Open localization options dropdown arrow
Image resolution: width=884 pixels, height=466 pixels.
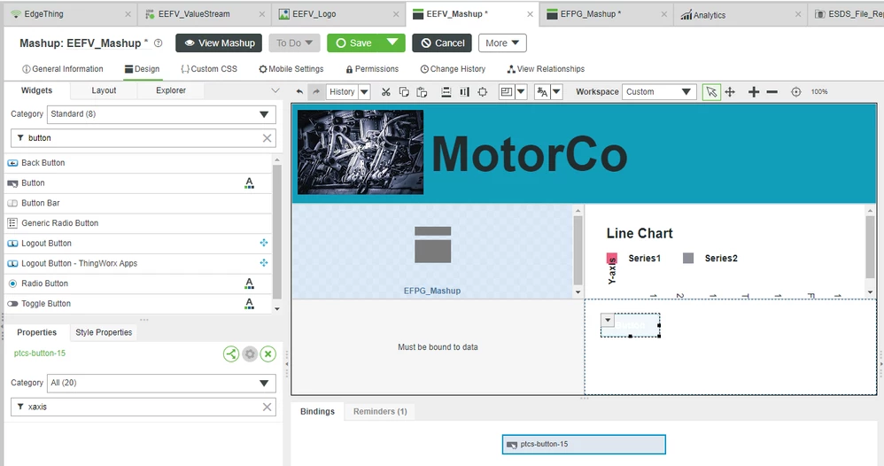tap(556, 91)
